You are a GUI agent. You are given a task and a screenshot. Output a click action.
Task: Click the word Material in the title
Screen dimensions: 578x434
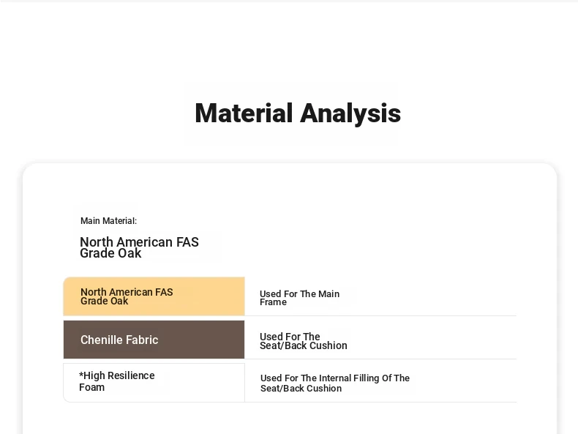(244, 113)
